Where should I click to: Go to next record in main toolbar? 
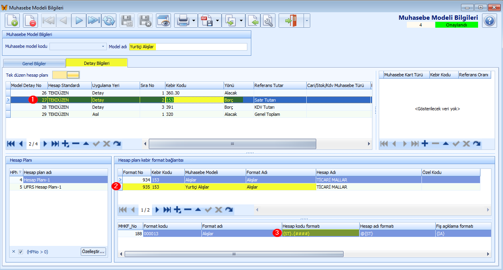[x=79, y=21]
